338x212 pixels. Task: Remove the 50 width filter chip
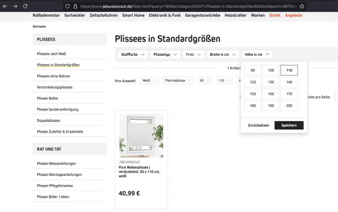tap(208, 81)
